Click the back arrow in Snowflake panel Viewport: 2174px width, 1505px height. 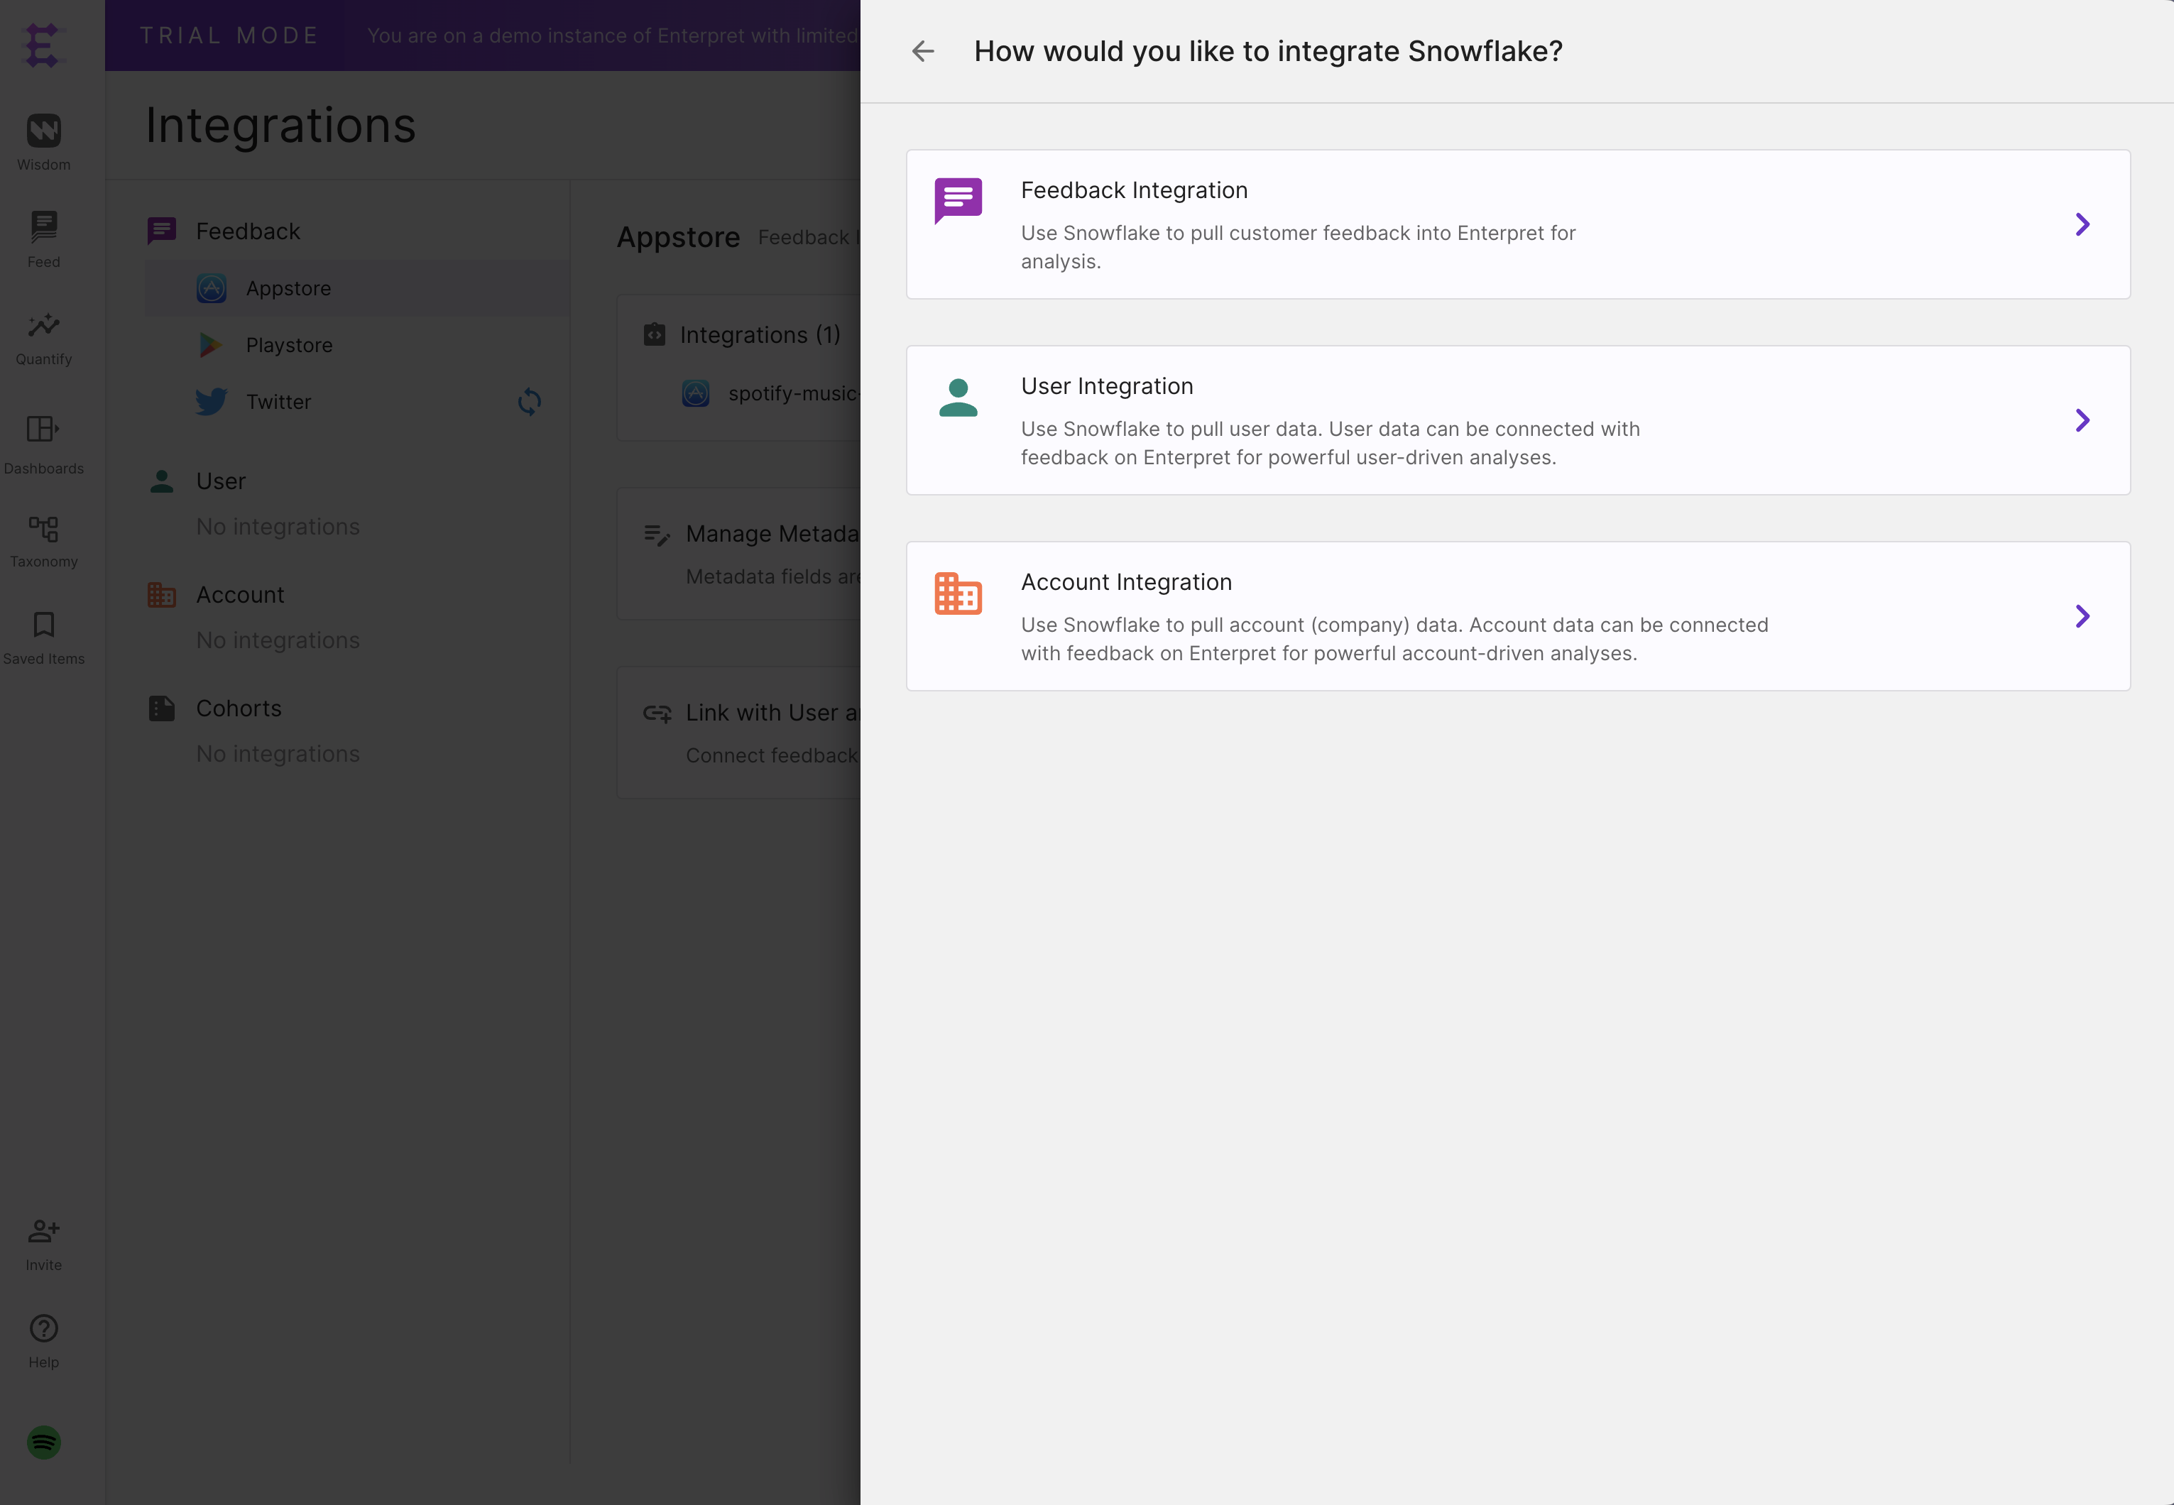tap(922, 51)
